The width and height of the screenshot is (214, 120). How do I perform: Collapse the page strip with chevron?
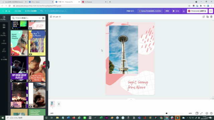point(131,99)
